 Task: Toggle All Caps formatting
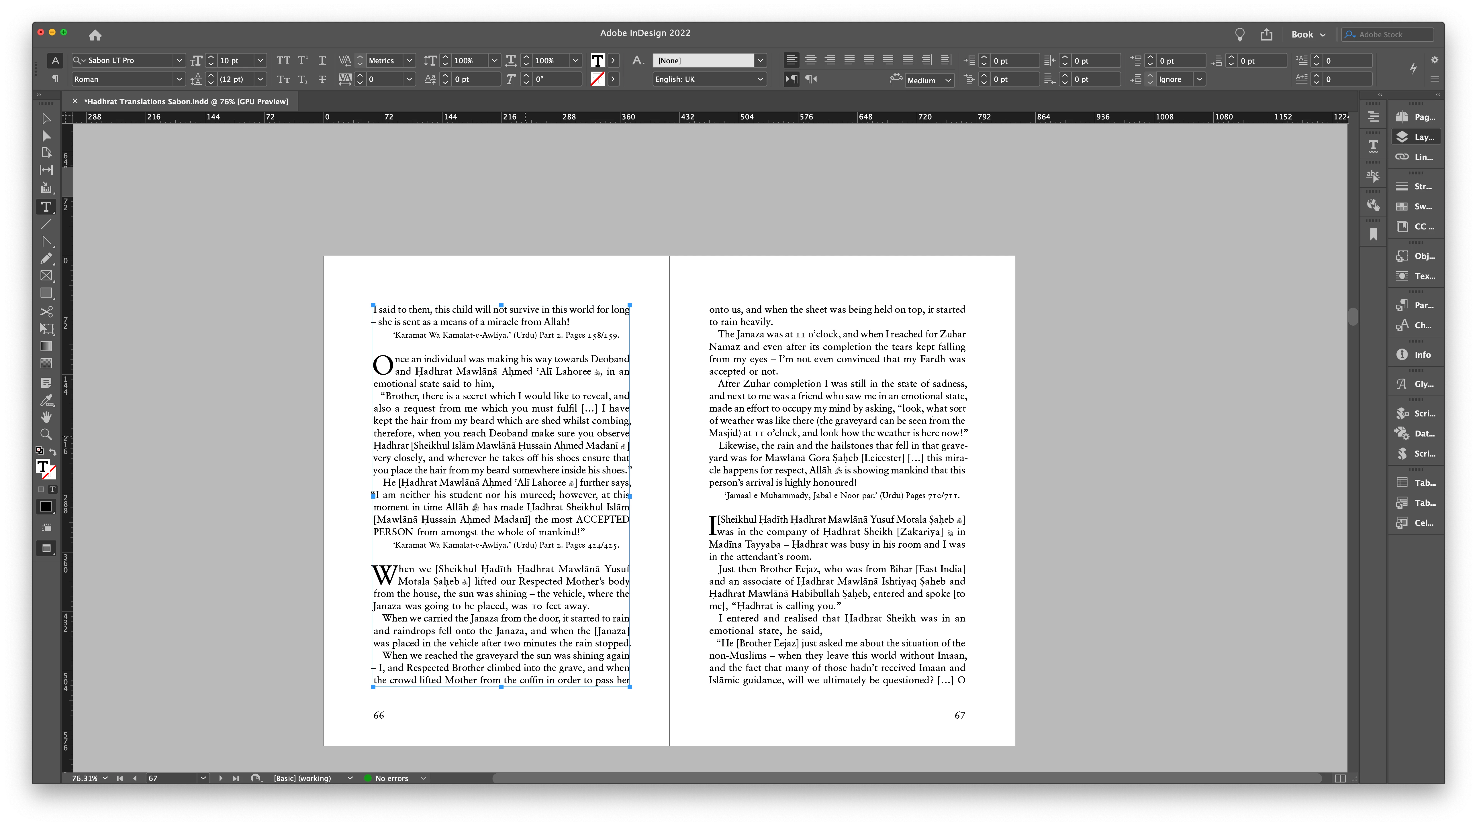[x=283, y=60]
